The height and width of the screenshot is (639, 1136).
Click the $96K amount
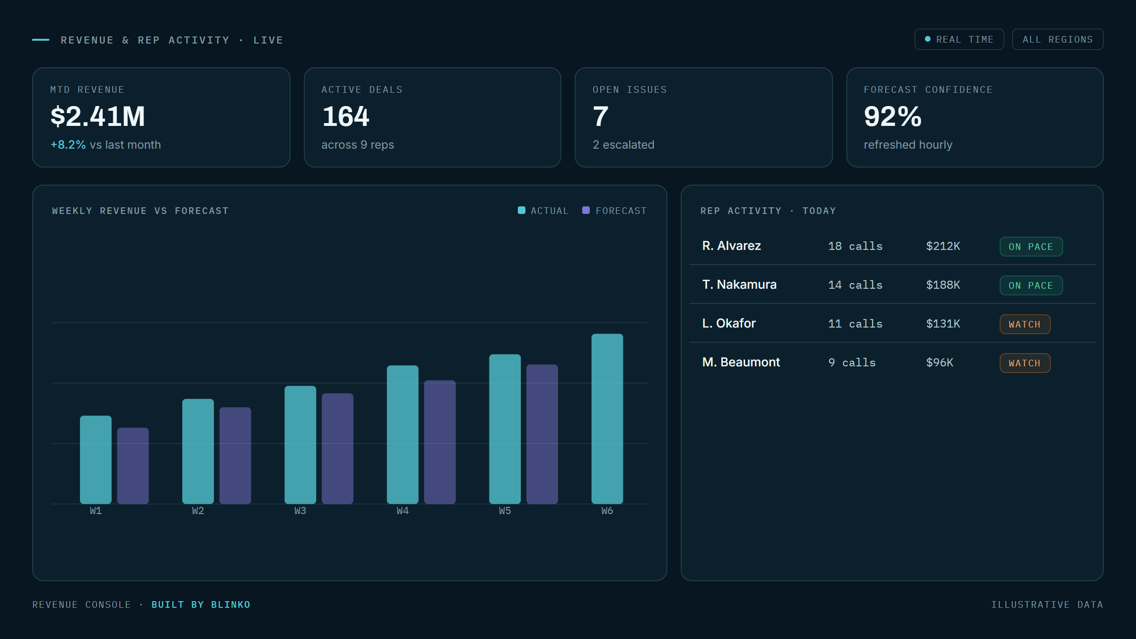pyautogui.click(x=940, y=363)
